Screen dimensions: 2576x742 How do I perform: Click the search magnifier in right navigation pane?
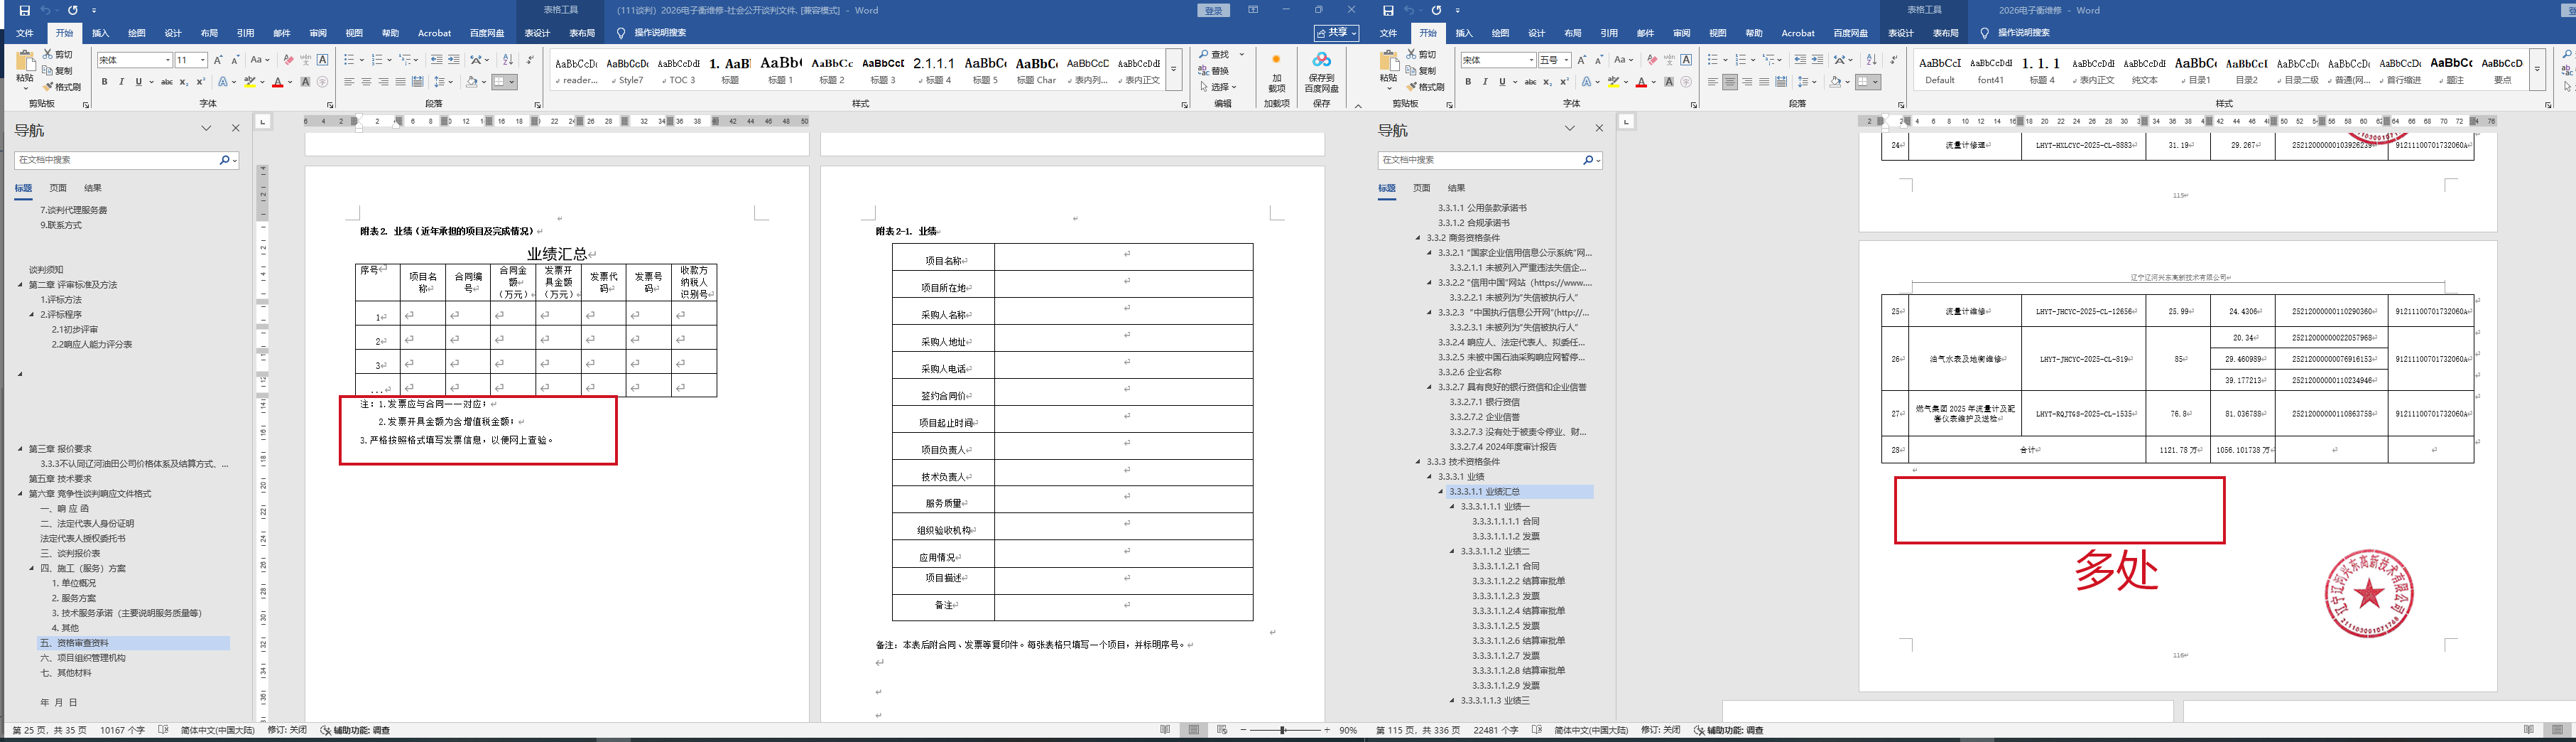click(x=1588, y=160)
